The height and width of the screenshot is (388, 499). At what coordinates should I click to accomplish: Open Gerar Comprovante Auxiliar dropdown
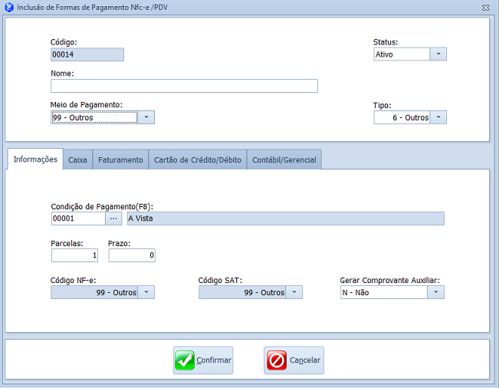(x=436, y=292)
